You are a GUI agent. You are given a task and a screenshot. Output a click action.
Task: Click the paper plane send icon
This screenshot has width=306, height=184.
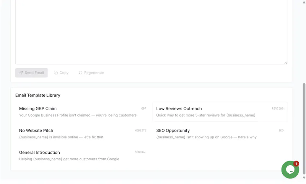tap(21, 73)
